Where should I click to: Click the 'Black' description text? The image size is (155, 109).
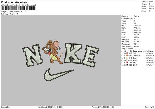135,65
